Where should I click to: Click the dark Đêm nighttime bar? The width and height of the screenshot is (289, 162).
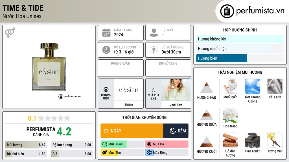point(176,131)
